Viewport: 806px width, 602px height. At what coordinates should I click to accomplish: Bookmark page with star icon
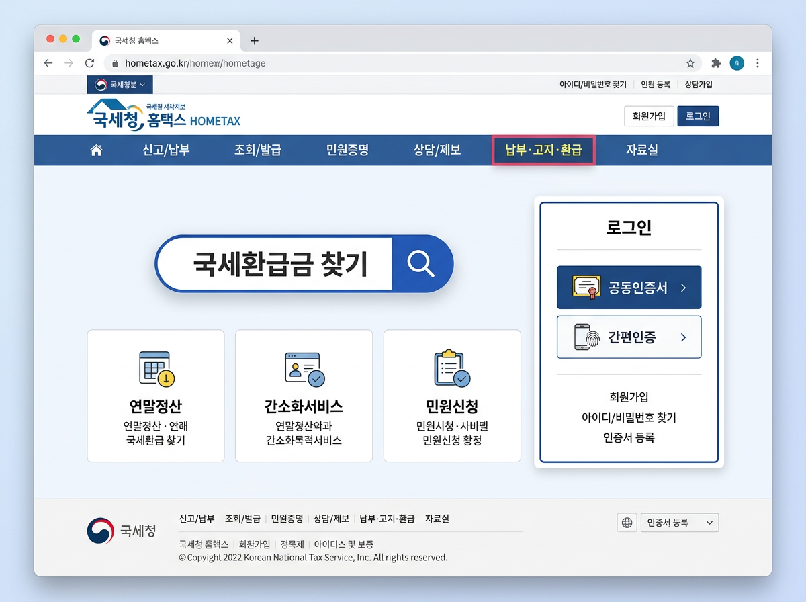click(x=690, y=63)
